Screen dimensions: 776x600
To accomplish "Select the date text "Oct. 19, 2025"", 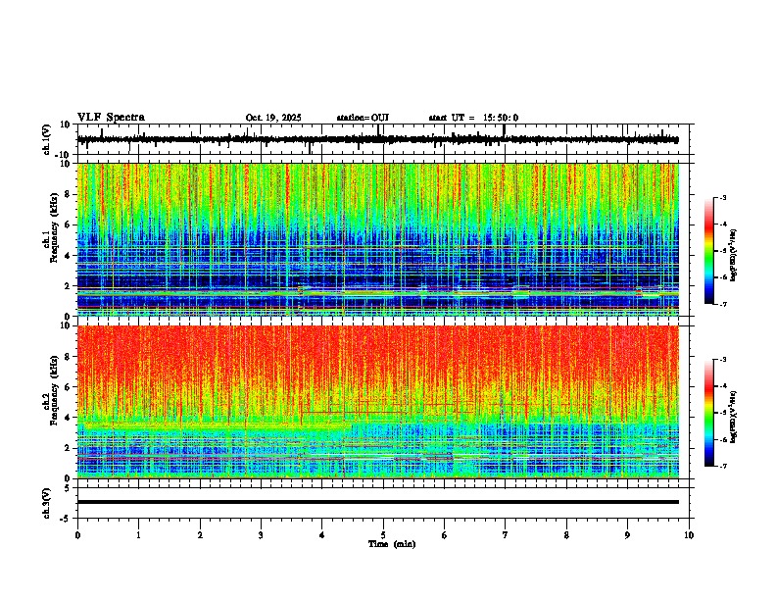I will tap(273, 118).
